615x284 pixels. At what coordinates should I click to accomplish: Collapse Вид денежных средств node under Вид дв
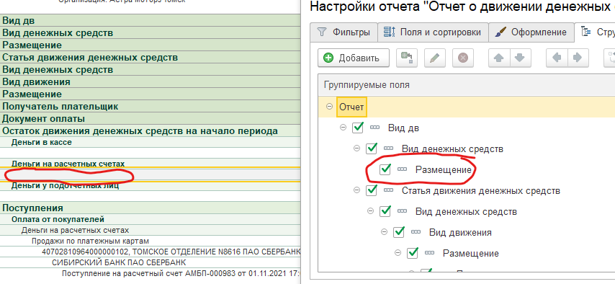coord(357,148)
